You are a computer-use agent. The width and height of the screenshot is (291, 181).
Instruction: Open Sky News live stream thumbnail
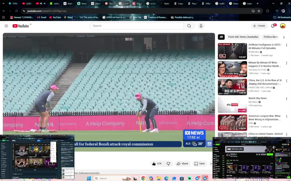pyautogui.click(x=232, y=105)
